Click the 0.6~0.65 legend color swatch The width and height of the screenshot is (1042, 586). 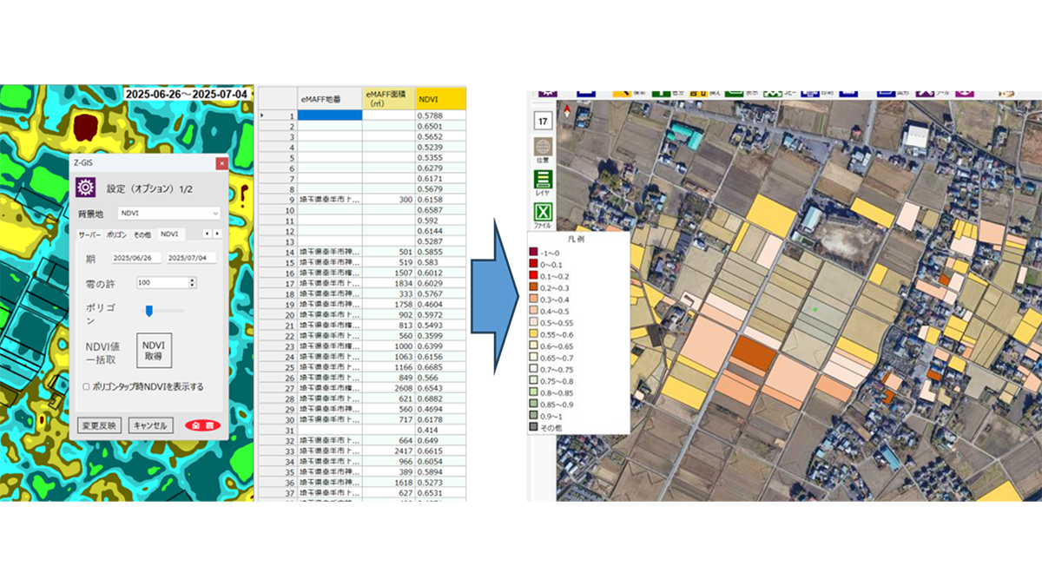[x=534, y=346]
